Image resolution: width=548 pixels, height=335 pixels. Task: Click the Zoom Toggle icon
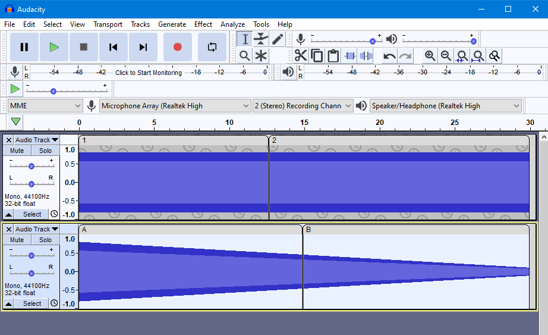494,56
